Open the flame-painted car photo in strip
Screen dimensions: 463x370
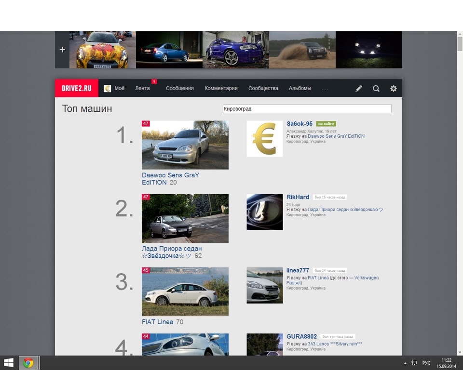click(x=102, y=50)
